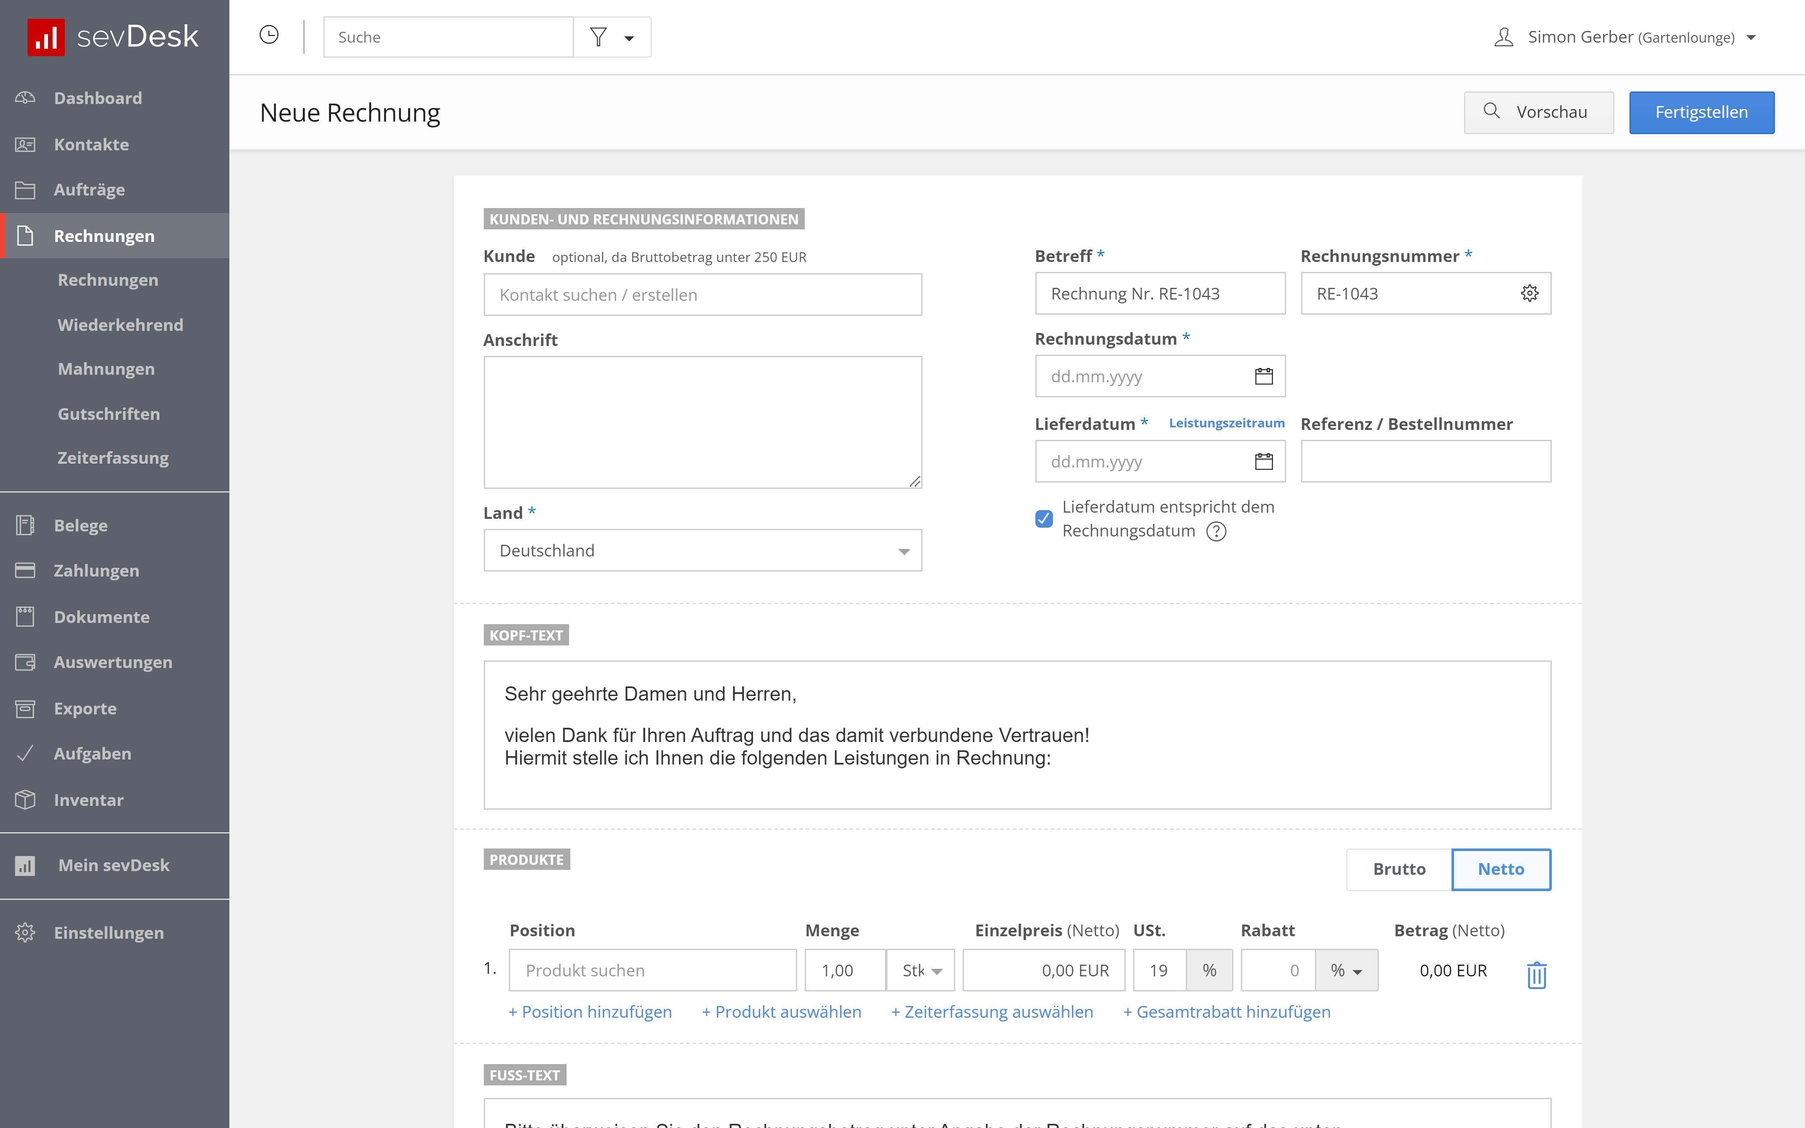
Task: Click the Menge field 1,00
Action: click(x=845, y=970)
